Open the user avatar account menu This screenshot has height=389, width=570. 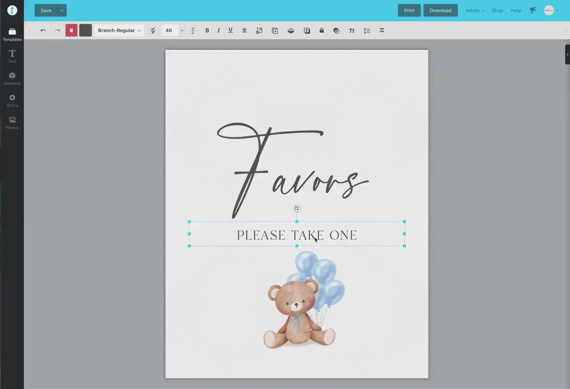551,10
